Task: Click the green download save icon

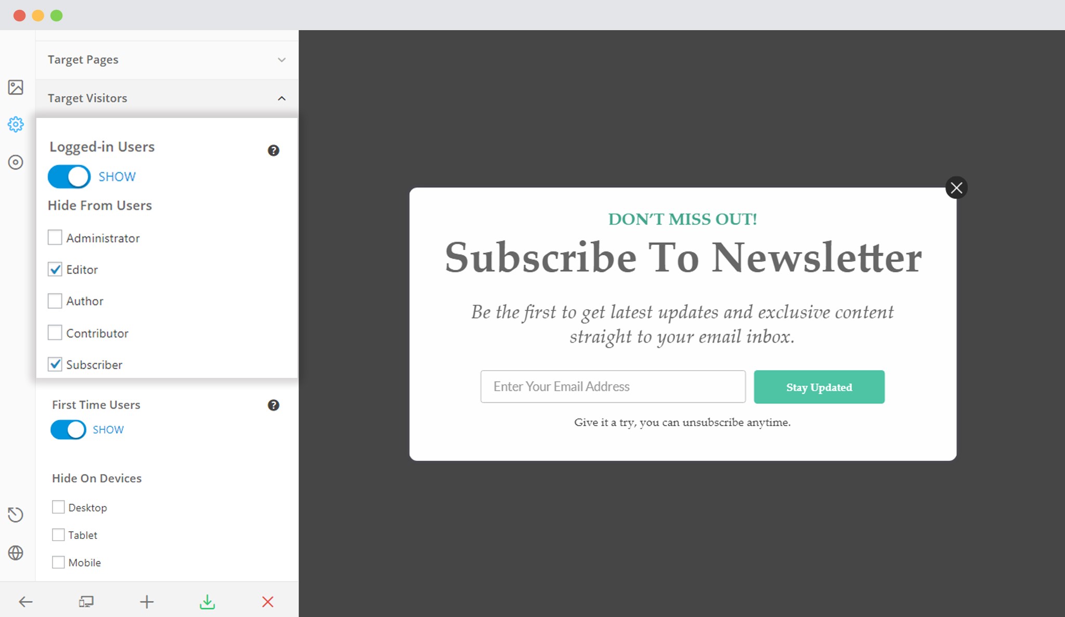Action: coord(207,602)
